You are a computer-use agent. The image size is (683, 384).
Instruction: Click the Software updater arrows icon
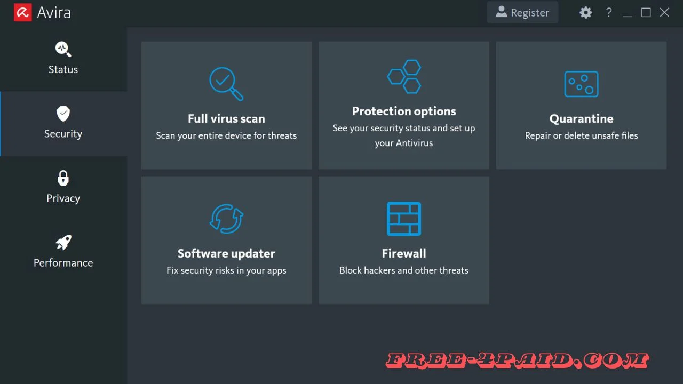(x=226, y=219)
